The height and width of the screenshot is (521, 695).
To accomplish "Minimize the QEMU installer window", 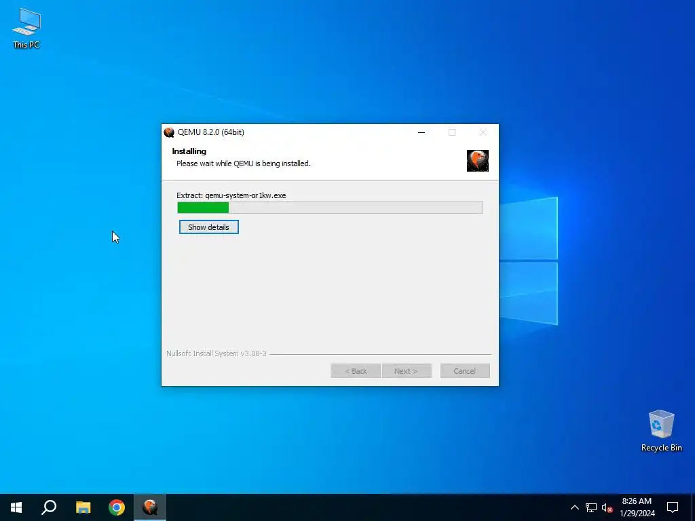I will pos(421,132).
